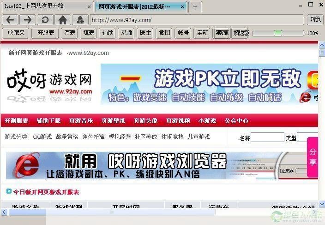The width and height of the screenshot is (325, 225).
Task: Close the hao123 tab
Action: click(89, 6)
